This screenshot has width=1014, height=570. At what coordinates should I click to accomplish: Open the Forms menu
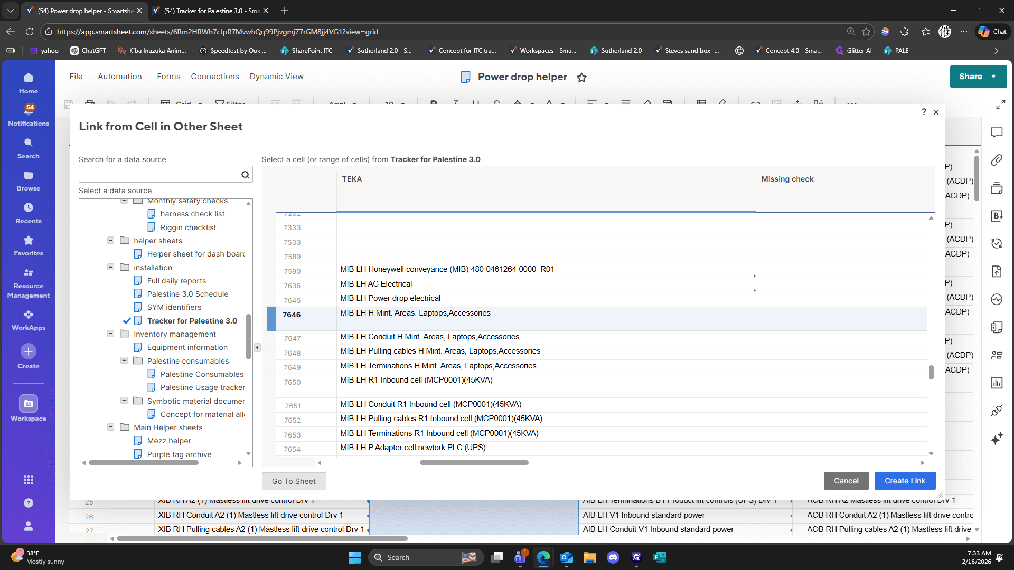pyautogui.click(x=168, y=77)
